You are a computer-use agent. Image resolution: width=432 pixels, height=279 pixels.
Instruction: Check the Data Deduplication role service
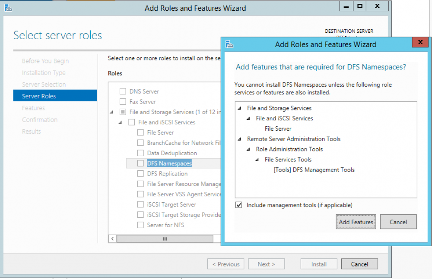[140, 153]
